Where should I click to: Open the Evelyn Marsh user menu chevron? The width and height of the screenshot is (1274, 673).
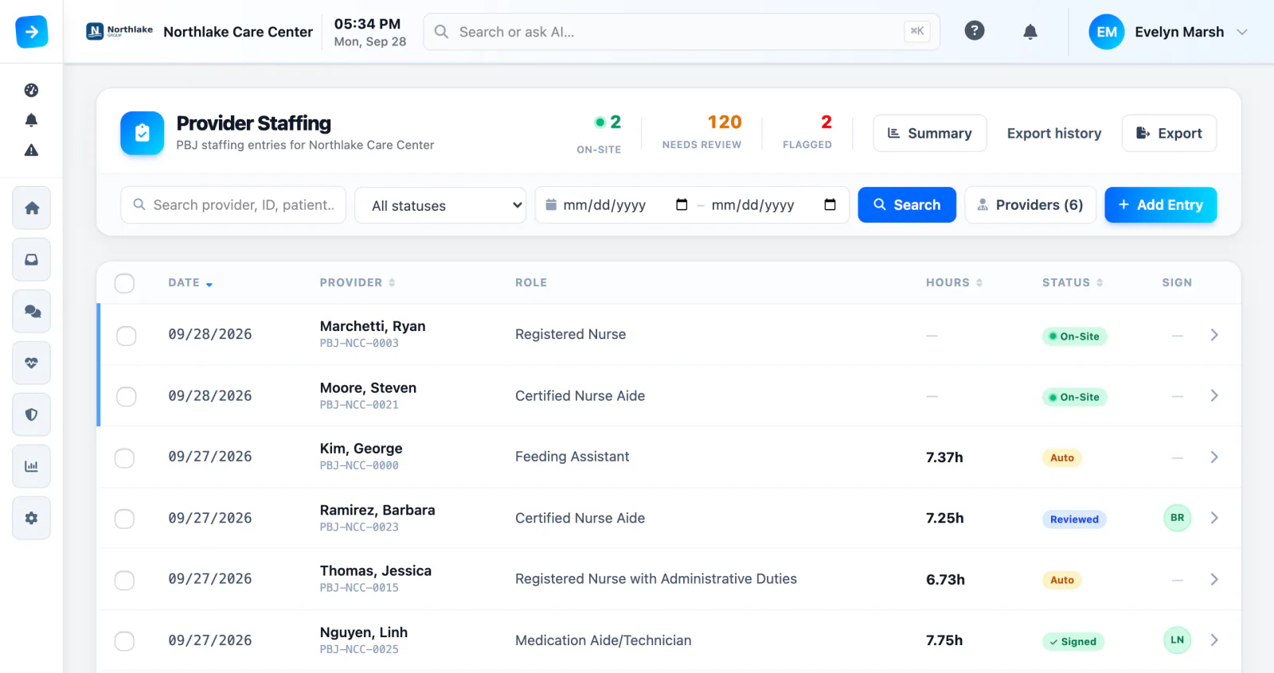click(x=1242, y=32)
